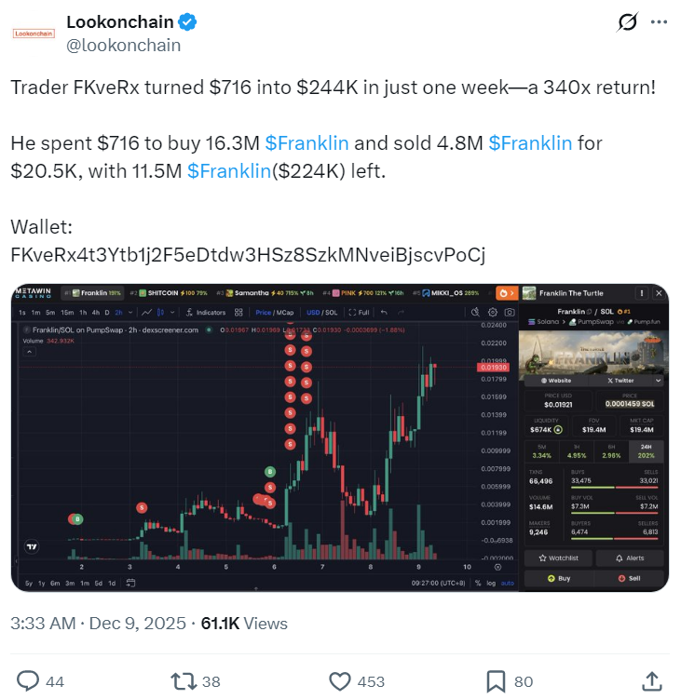Click the share upload icon
The width and height of the screenshot is (681, 699).
pyautogui.click(x=652, y=680)
